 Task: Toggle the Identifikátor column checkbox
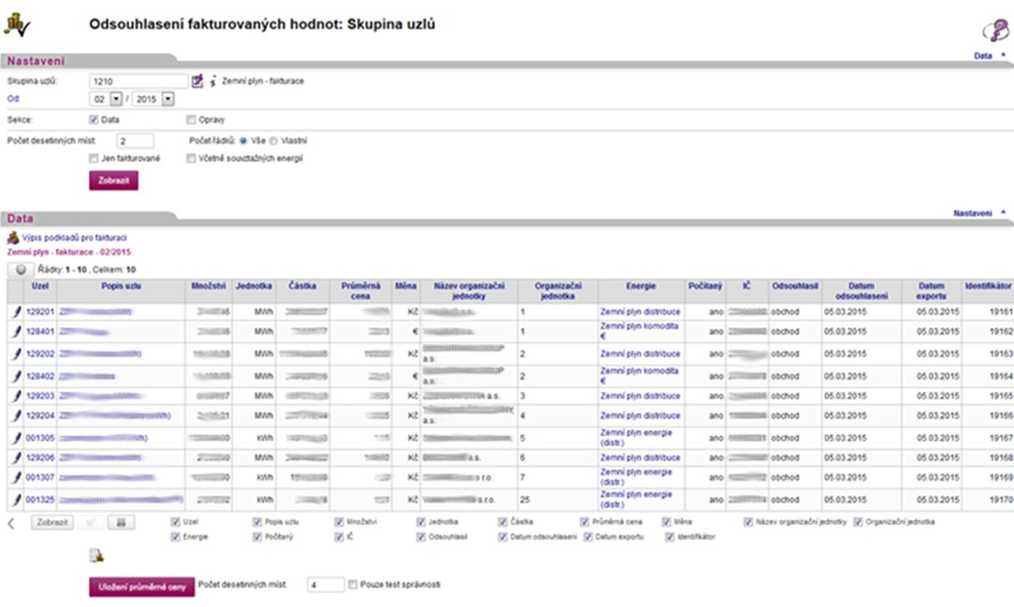tap(670, 537)
